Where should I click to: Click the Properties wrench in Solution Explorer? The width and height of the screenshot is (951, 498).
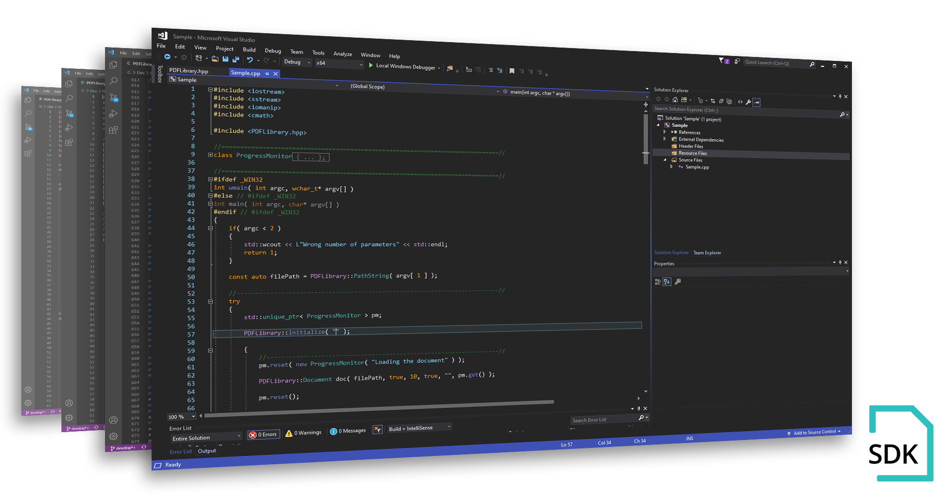(x=748, y=102)
